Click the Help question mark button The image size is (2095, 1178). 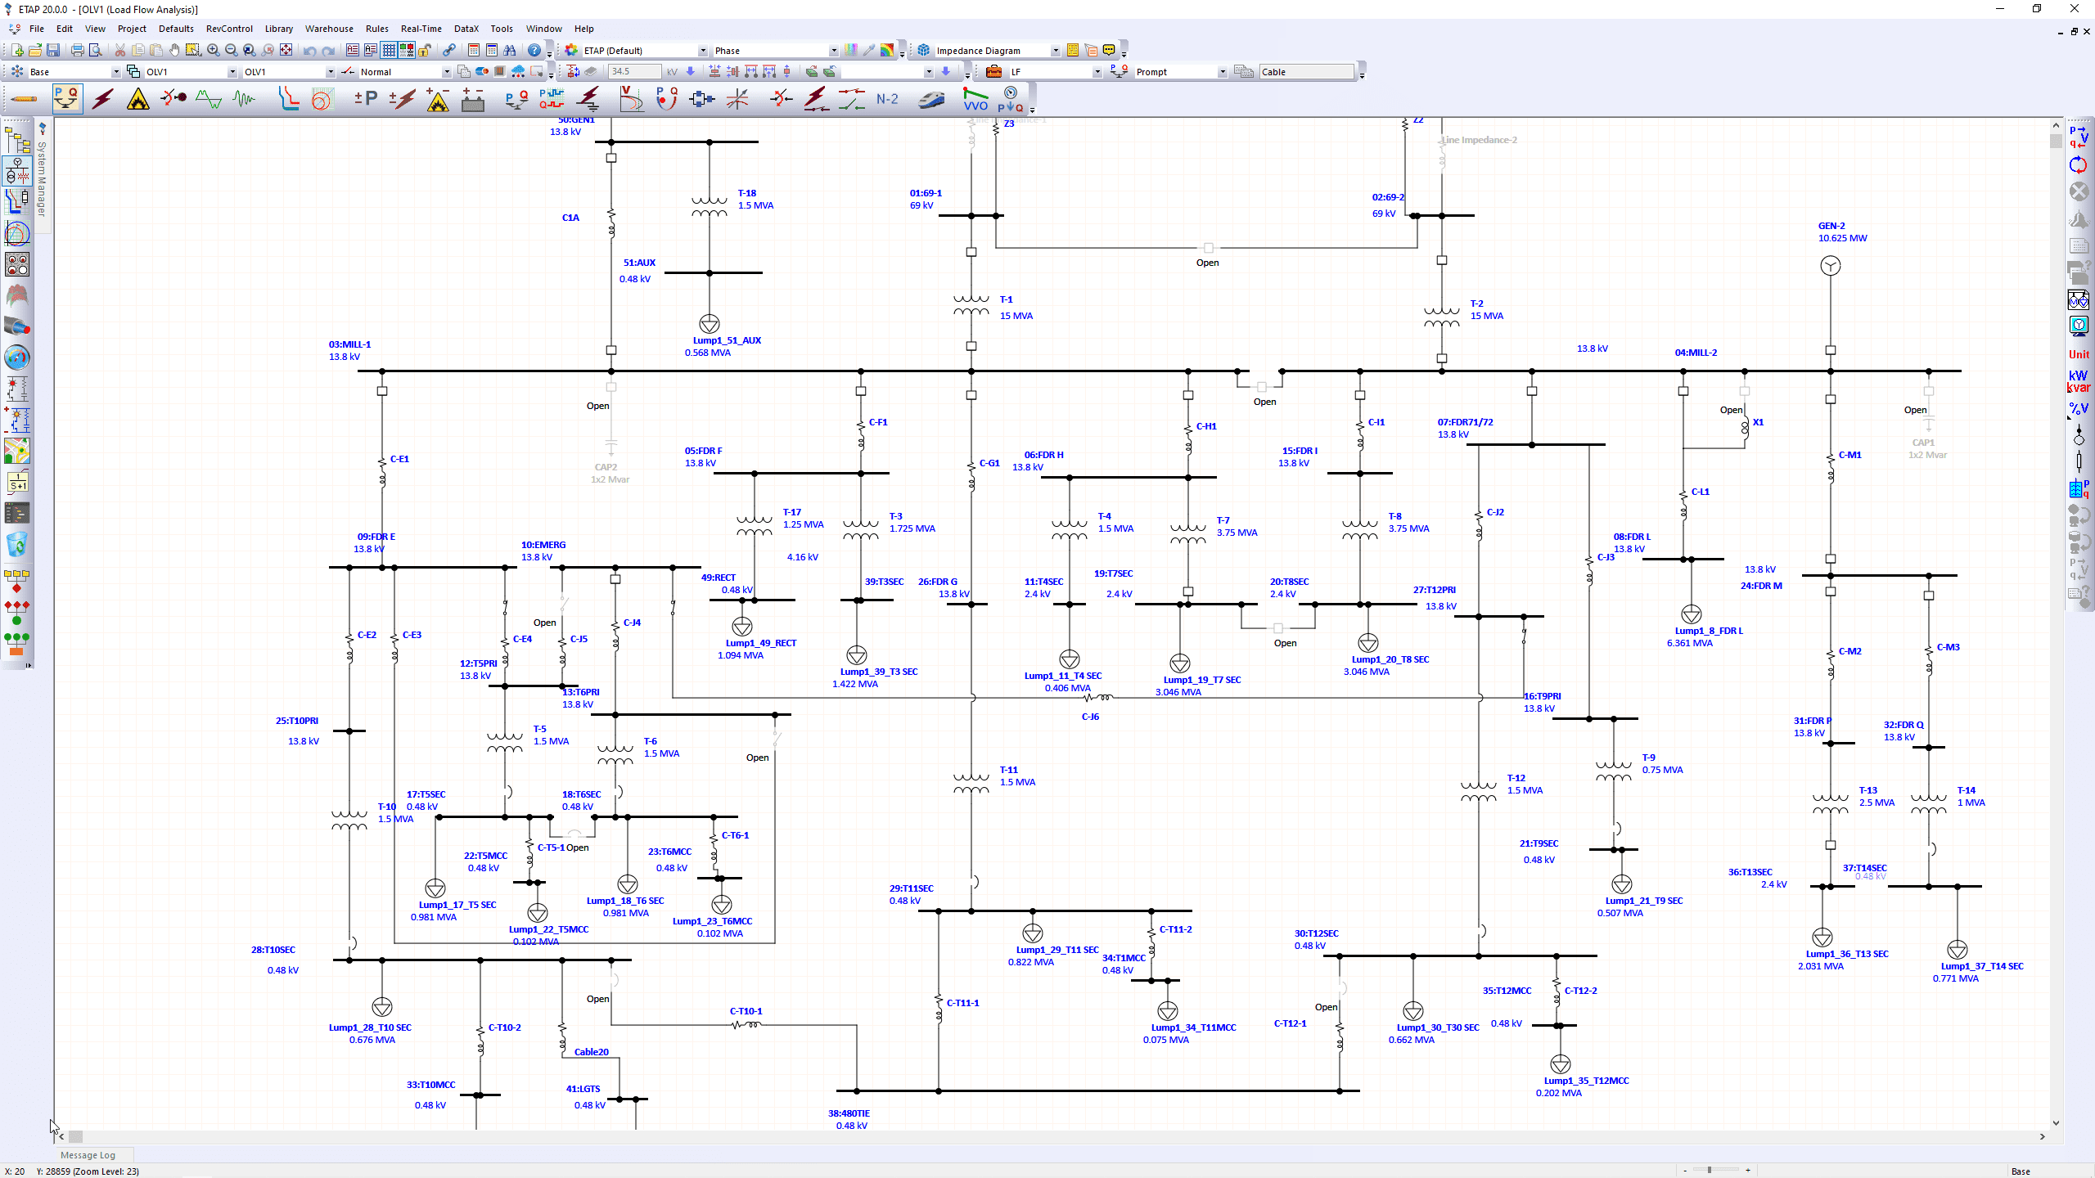click(535, 50)
